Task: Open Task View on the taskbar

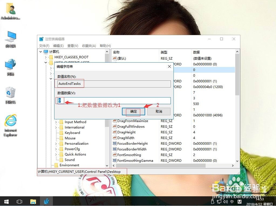Action: click(x=19, y=201)
